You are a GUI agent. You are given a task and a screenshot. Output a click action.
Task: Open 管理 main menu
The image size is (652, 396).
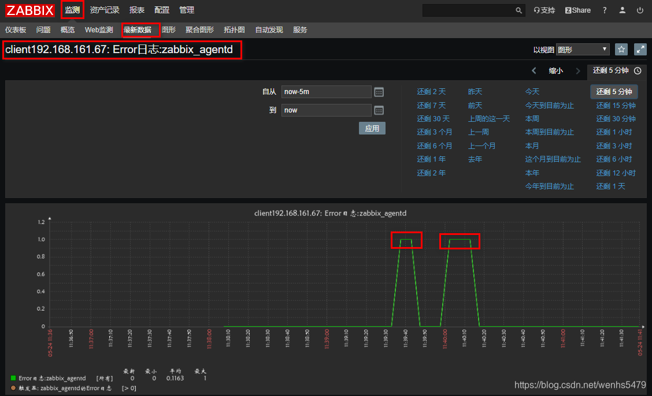click(187, 10)
